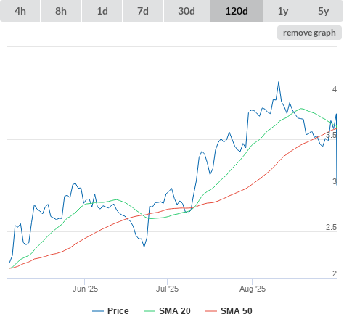Switch to the 4h time range tab
Screen dimensions: 344x330
click(x=20, y=11)
